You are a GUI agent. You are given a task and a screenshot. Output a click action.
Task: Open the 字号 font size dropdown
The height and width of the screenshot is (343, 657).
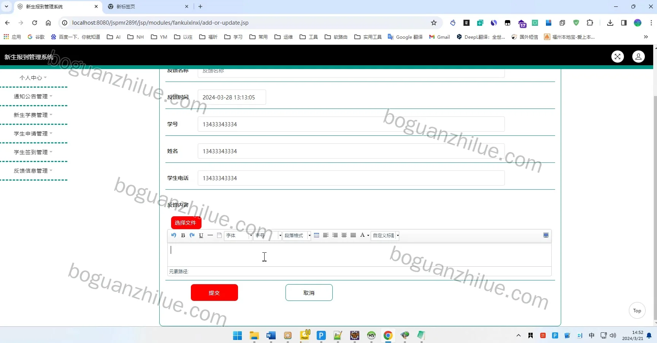click(268, 235)
